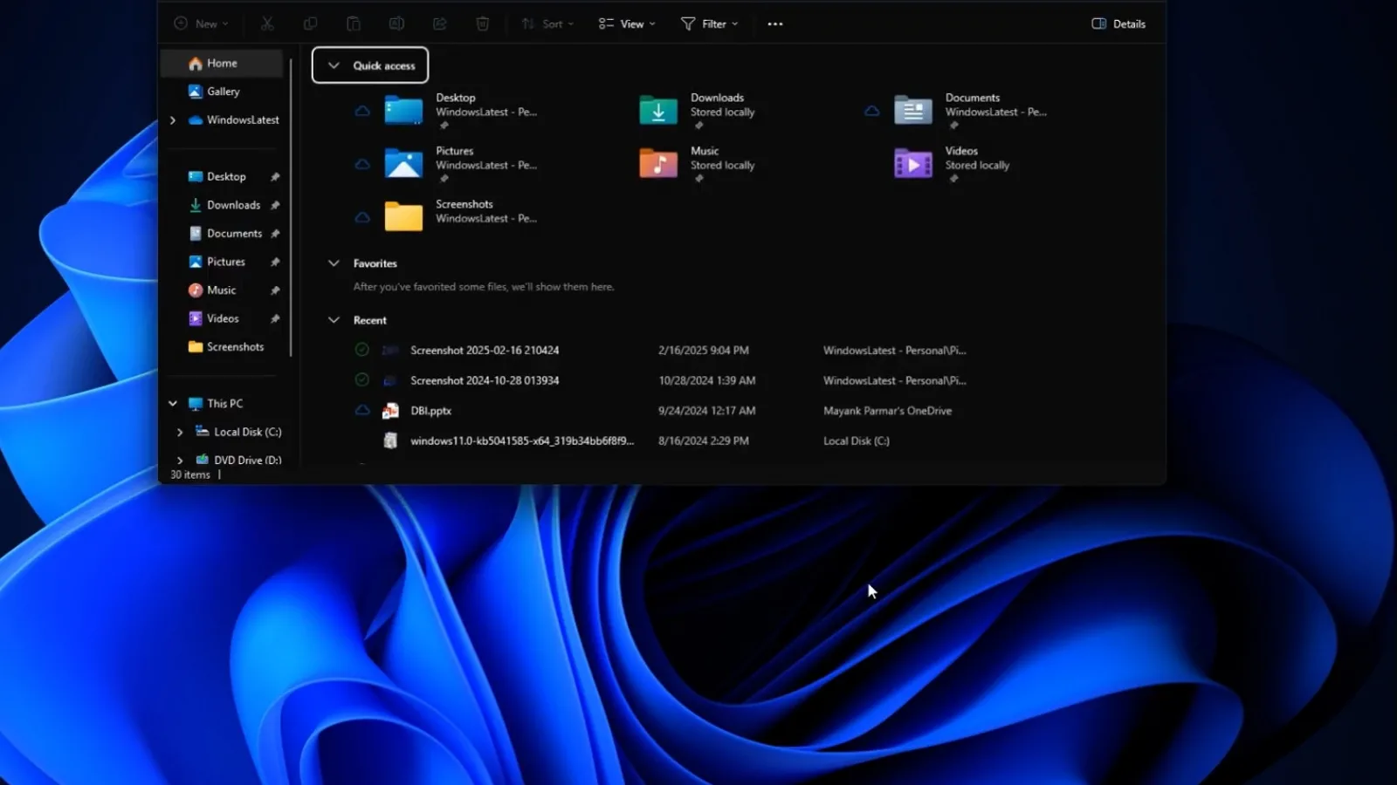
Task: Expand Local Disk (C:) node
Action: [180, 432]
